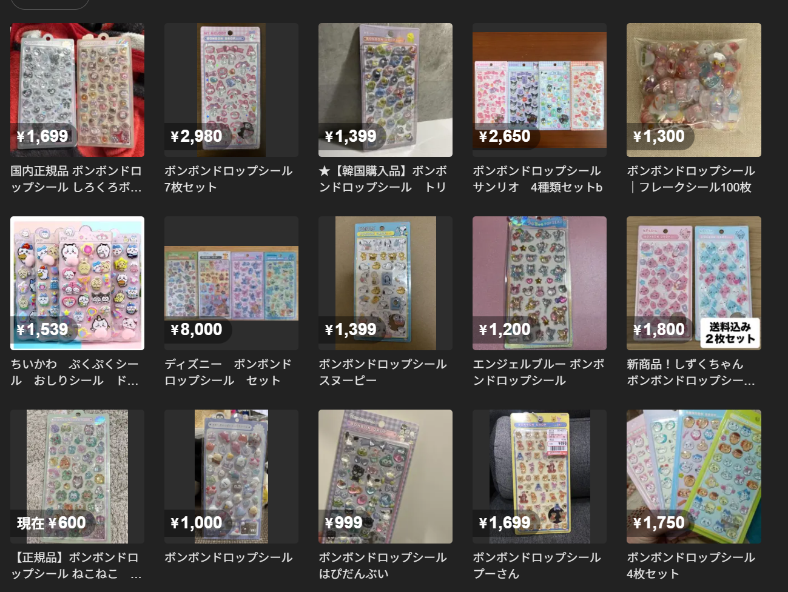
Task: Open the ボンボンドロップシール 4枚セット title
Action: tap(691, 565)
